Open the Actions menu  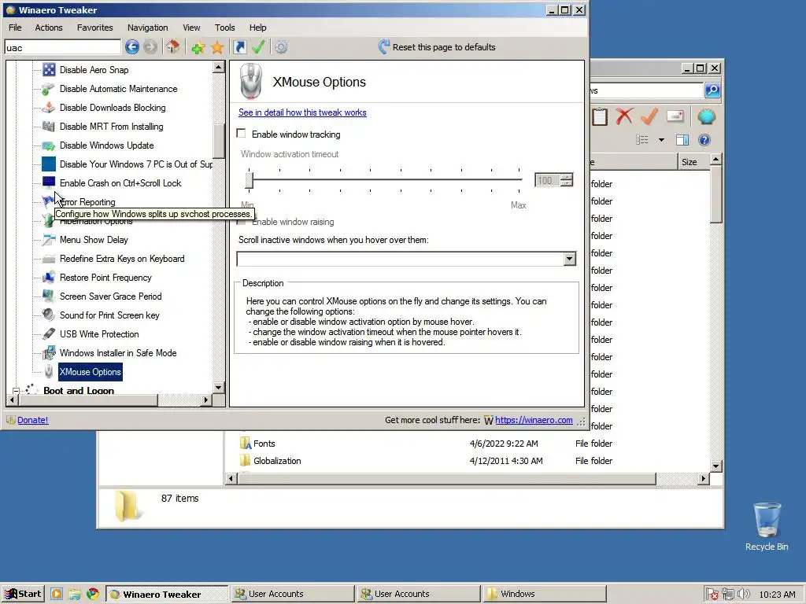click(x=49, y=28)
